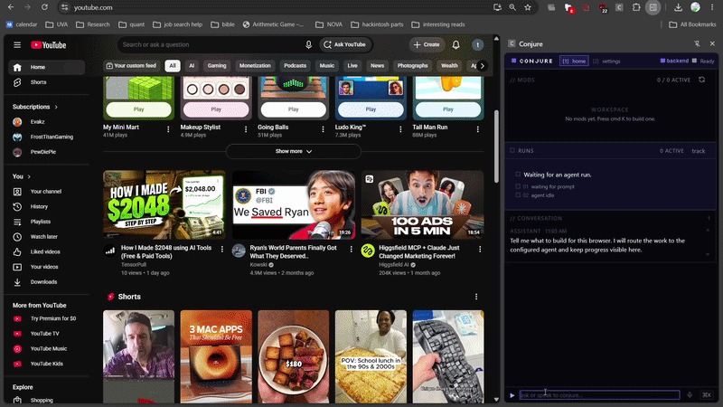
Task: Open the 3 MAC APPS short
Action: 216,356
